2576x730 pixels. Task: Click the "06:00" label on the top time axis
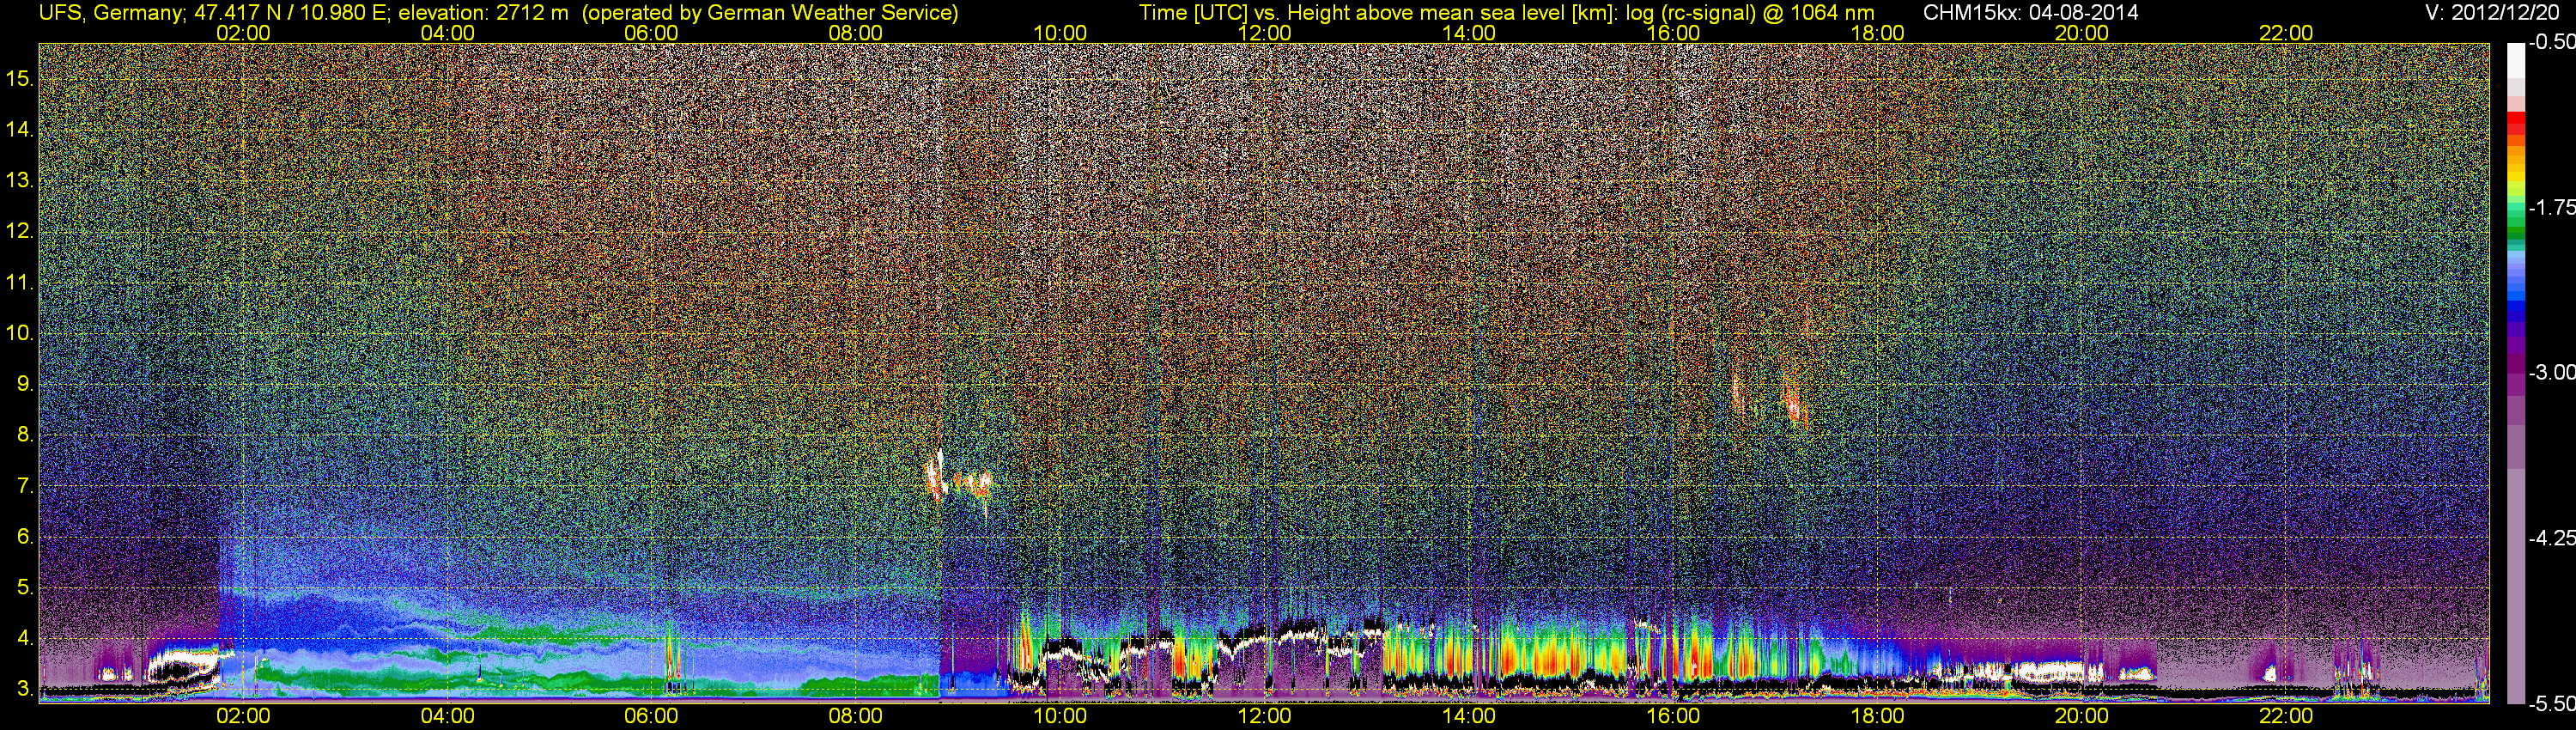pos(651,33)
